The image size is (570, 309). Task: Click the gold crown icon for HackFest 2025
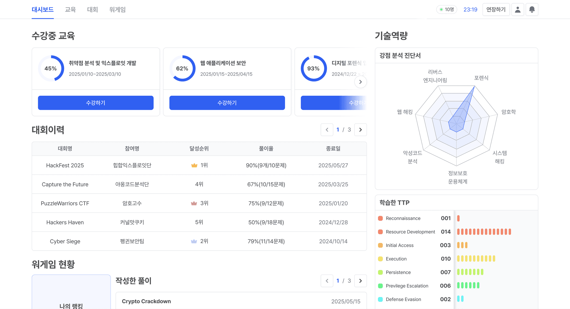point(194,165)
